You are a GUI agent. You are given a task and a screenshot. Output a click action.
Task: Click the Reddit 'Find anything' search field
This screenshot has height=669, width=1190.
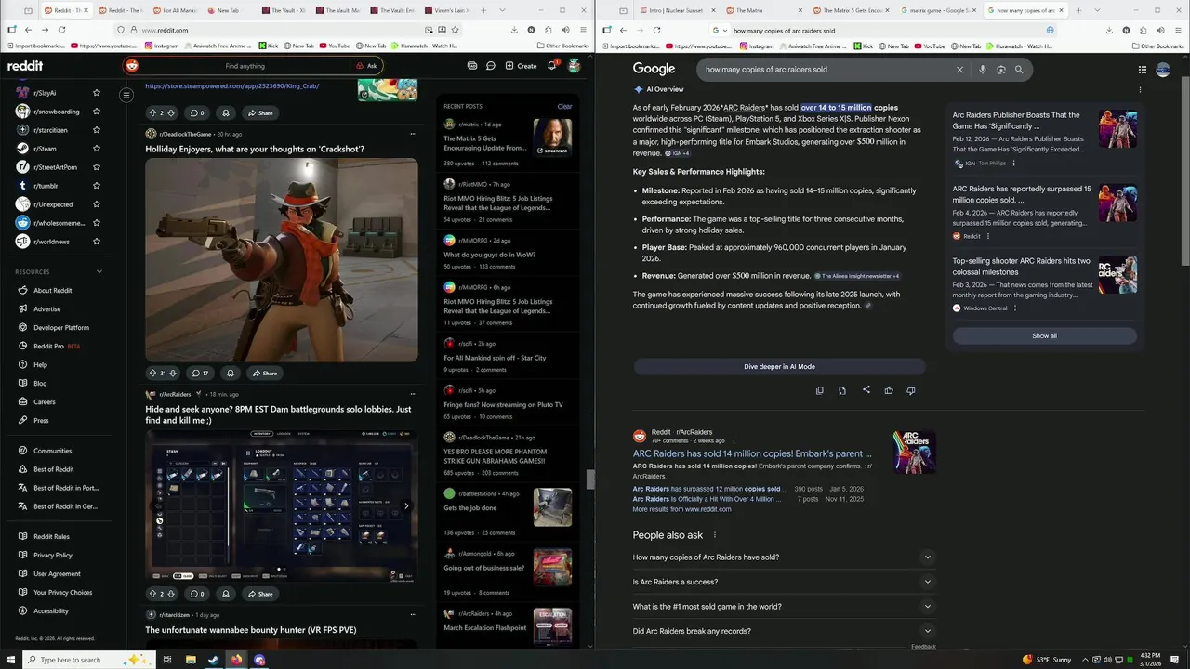pos(251,66)
